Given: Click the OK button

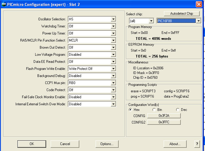Looking at the screenshot, I should (x=32, y=144).
